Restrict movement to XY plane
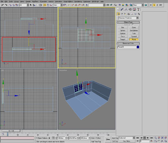The height and width of the screenshot is (143, 168). point(161,5)
